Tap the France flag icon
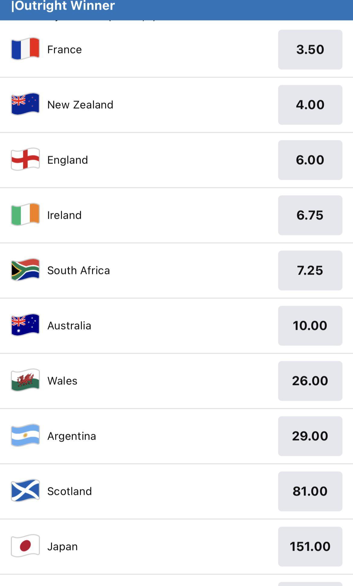 tap(25, 49)
